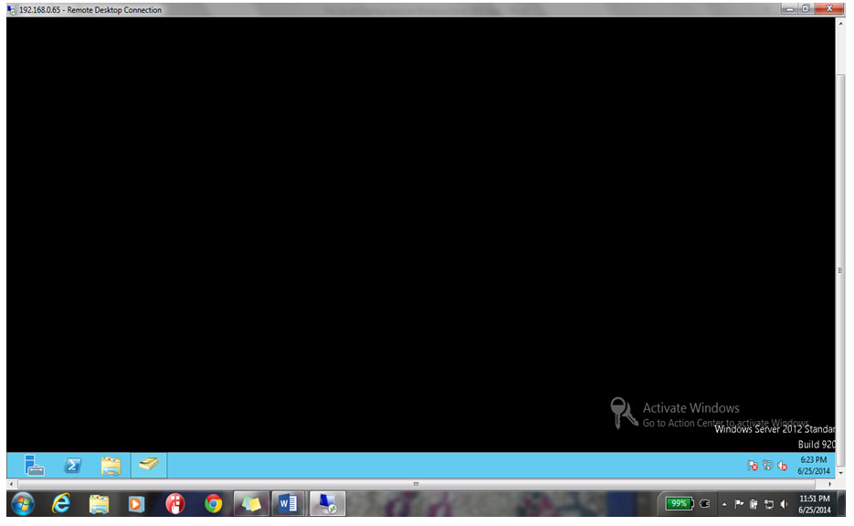Open File Explorer in remote session taskbar
The image size is (854, 526).
(x=111, y=465)
